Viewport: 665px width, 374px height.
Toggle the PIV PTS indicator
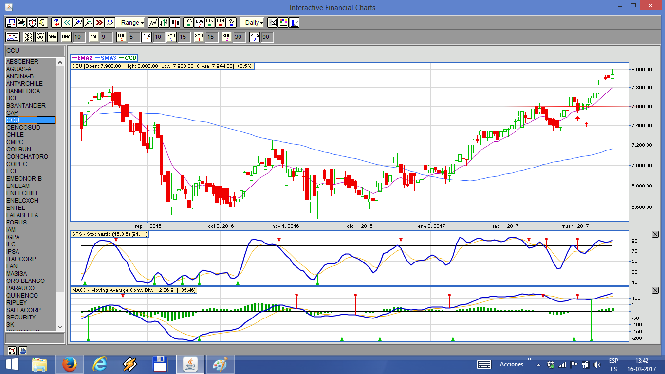coord(40,37)
